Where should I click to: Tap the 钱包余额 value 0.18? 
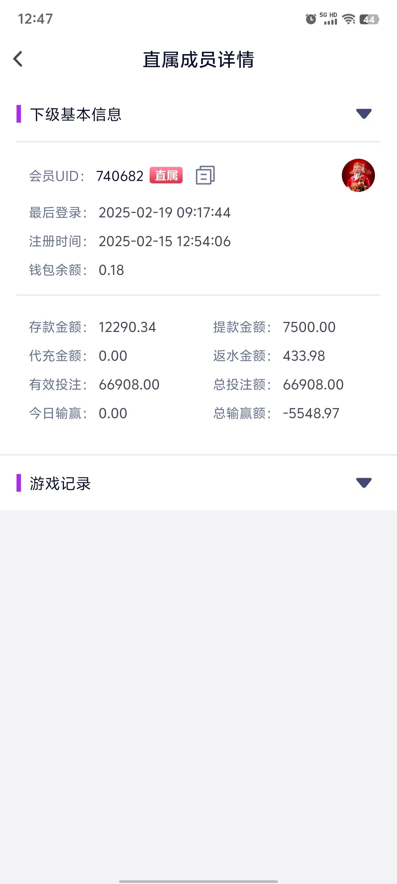pos(111,270)
